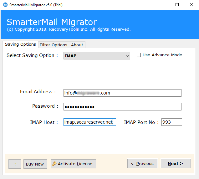Click the IMAP Port No field
The image size is (199, 179).
(x=171, y=122)
